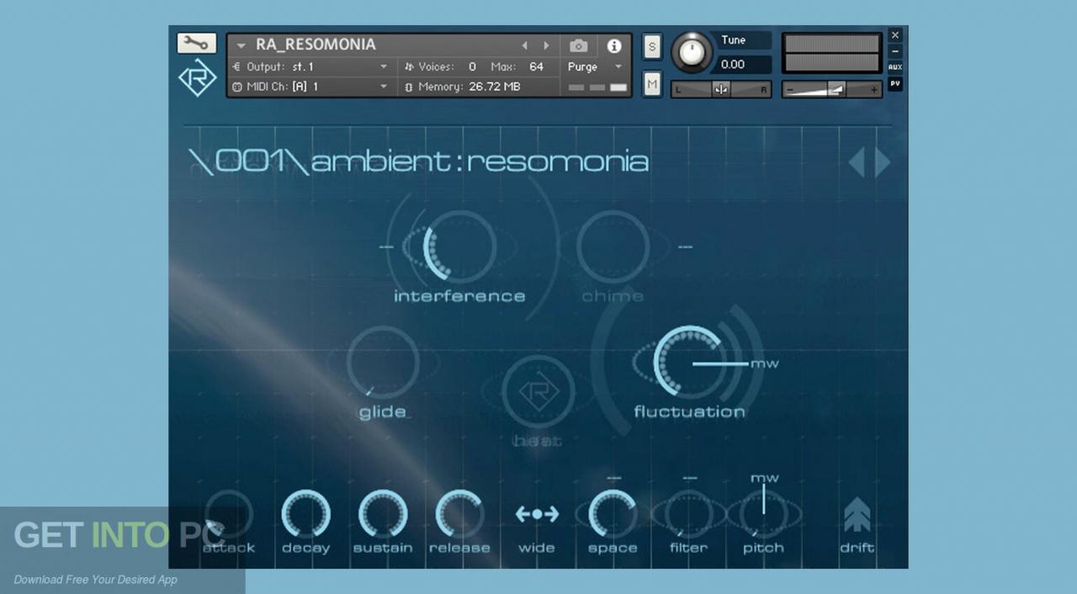Image resolution: width=1077 pixels, height=594 pixels.
Task: Toggle the PV button
Action: click(x=895, y=83)
